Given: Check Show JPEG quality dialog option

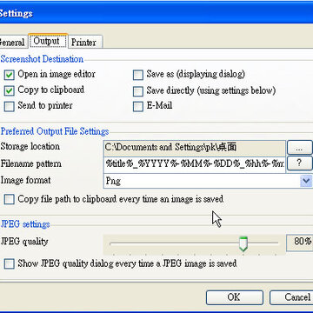Looking at the screenshot, I should (x=10, y=264).
